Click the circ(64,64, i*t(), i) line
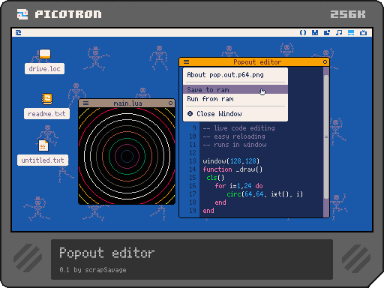The width and height of the screenshot is (384, 288). (265, 194)
